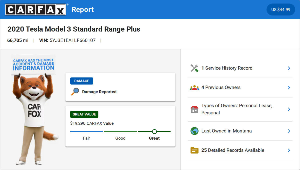Click the 2020 Tesla Model 3 title
This screenshot has width=300, height=170.
click(x=74, y=29)
